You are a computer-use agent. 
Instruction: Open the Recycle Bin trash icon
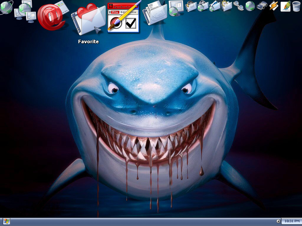coord(296,6)
